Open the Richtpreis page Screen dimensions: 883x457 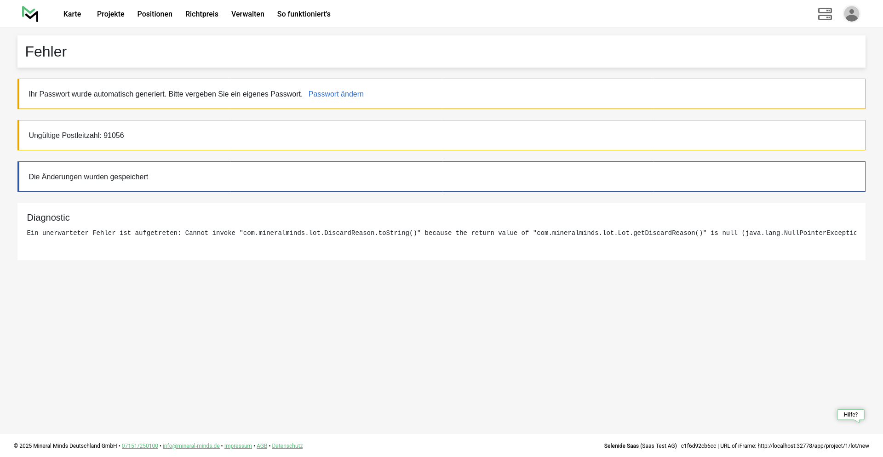click(201, 14)
